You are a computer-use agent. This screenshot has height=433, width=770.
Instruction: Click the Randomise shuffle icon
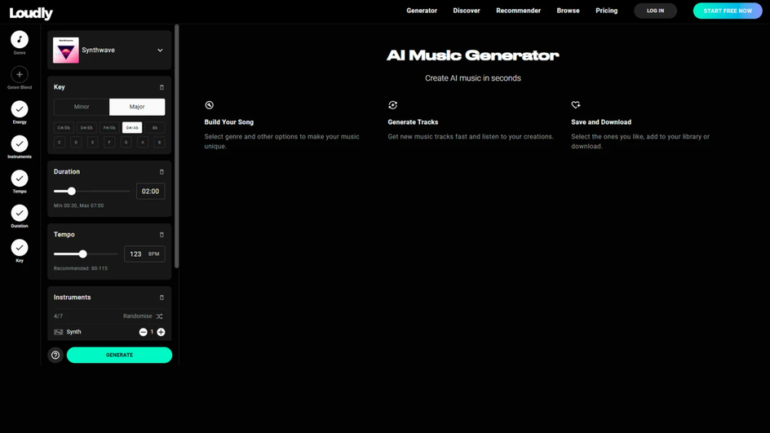[x=160, y=316]
